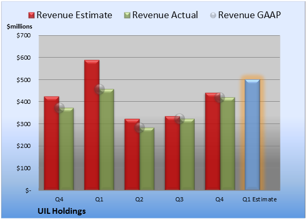Click the '$500' axis value
This screenshot has height=219, width=306.
(23, 80)
